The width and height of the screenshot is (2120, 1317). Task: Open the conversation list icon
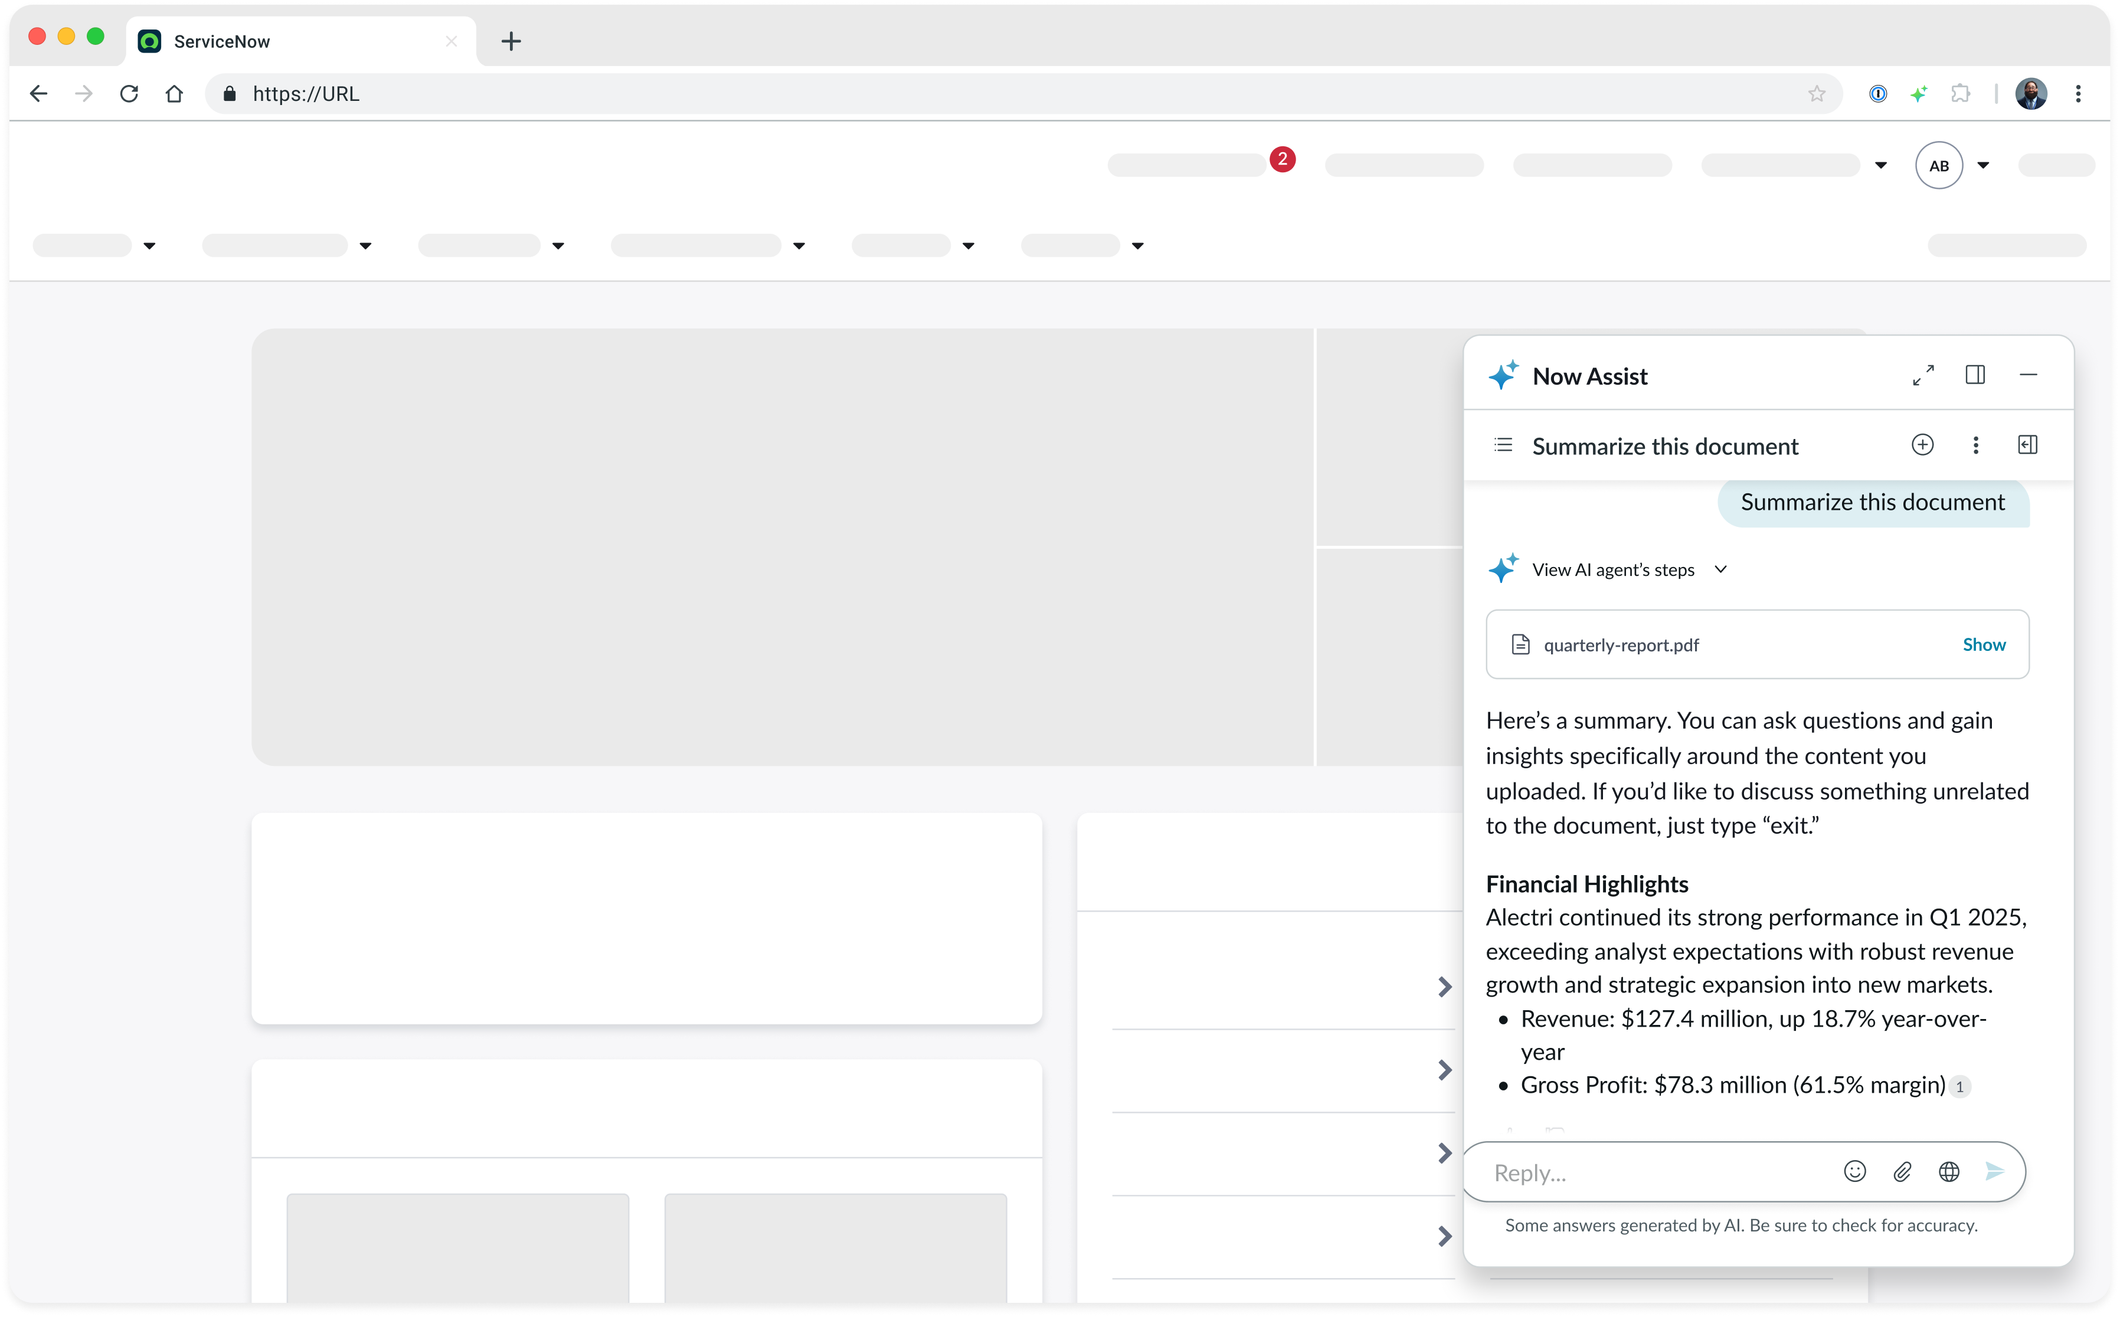[1503, 445]
